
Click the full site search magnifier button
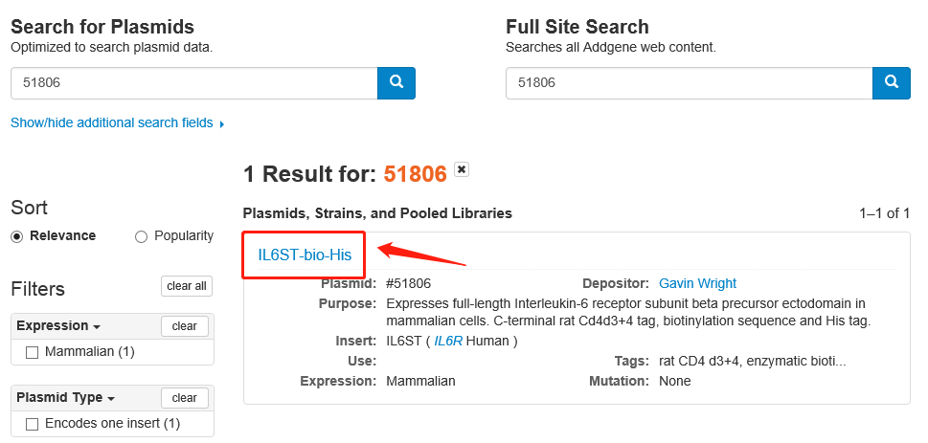tap(891, 83)
